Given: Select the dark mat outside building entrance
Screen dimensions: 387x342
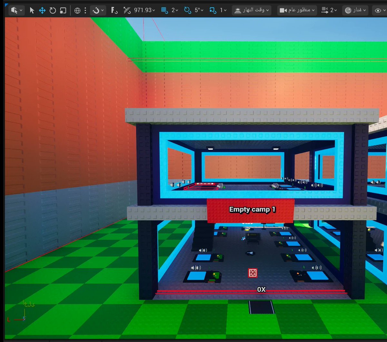Looking at the screenshot, I should 261,307.
